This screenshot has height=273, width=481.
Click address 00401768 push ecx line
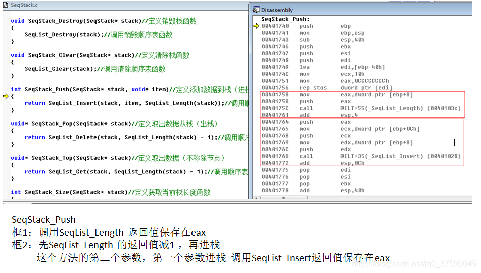(307, 136)
